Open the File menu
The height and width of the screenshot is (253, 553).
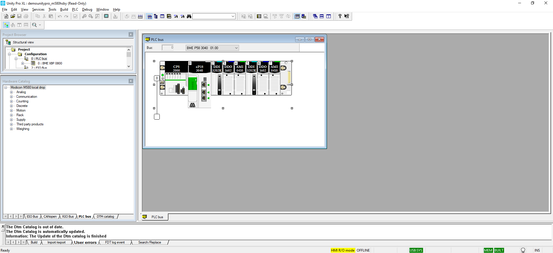tap(5, 9)
